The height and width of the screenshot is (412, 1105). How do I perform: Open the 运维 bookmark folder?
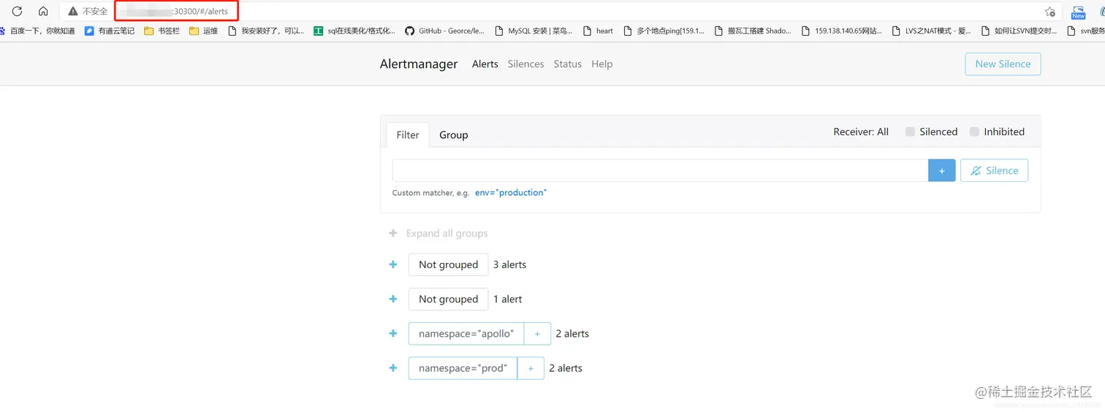pyautogui.click(x=204, y=31)
